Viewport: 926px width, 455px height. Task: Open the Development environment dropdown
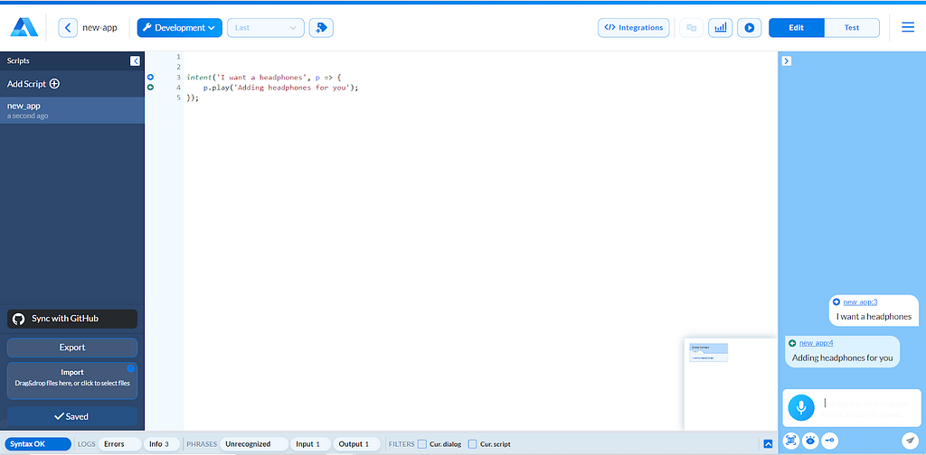tap(180, 28)
